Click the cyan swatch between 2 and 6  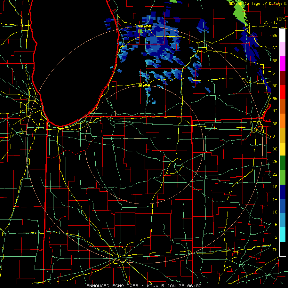[283, 235]
